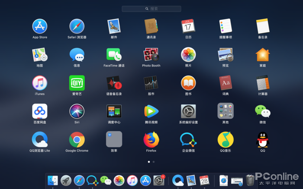The height and width of the screenshot is (189, 303).
Task: Open QQ Browser from the Dock
Action: (x=178, y=180)
